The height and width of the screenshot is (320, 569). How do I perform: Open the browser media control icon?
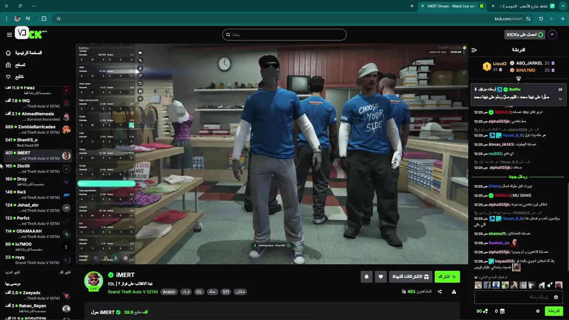[x=28, y=19]
